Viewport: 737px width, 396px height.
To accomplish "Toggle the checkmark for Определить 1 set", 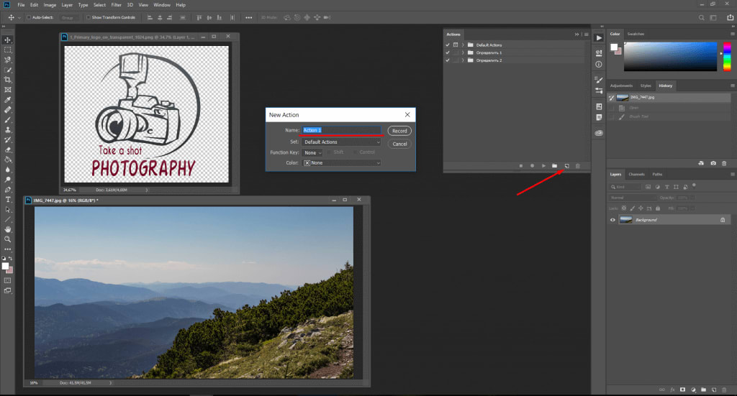I will [x=448, y=52].
